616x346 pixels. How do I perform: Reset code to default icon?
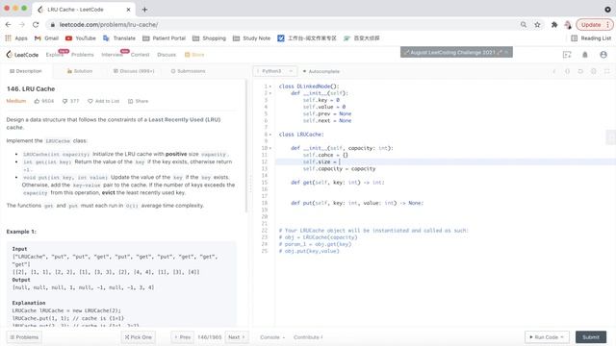[580, 71]
